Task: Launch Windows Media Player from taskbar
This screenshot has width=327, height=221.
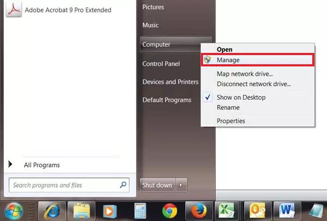Action: 111,210
